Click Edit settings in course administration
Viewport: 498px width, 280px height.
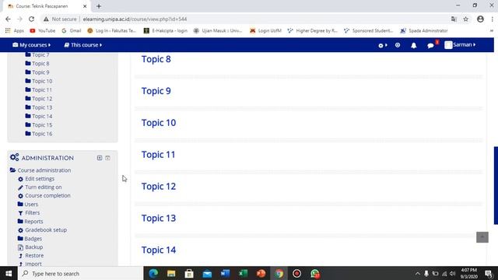tap(40, 179)
